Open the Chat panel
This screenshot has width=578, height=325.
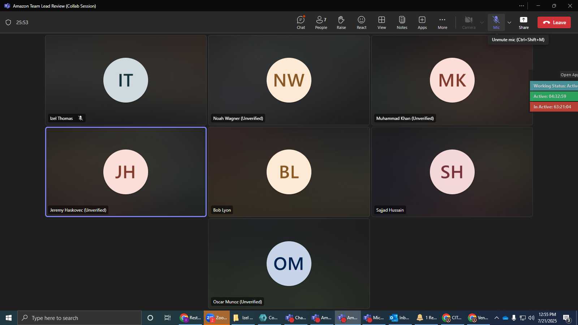point(301,22)
